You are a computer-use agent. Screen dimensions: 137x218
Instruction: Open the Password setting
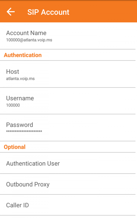[x=68, y=128]
